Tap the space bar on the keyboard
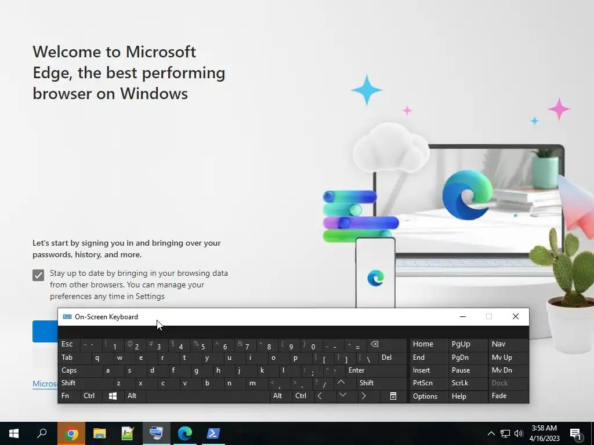594x445 pixels. 208,396
